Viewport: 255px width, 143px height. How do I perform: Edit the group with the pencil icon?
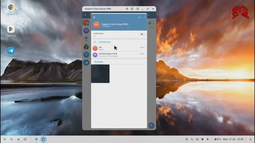[x=139, y=17]
